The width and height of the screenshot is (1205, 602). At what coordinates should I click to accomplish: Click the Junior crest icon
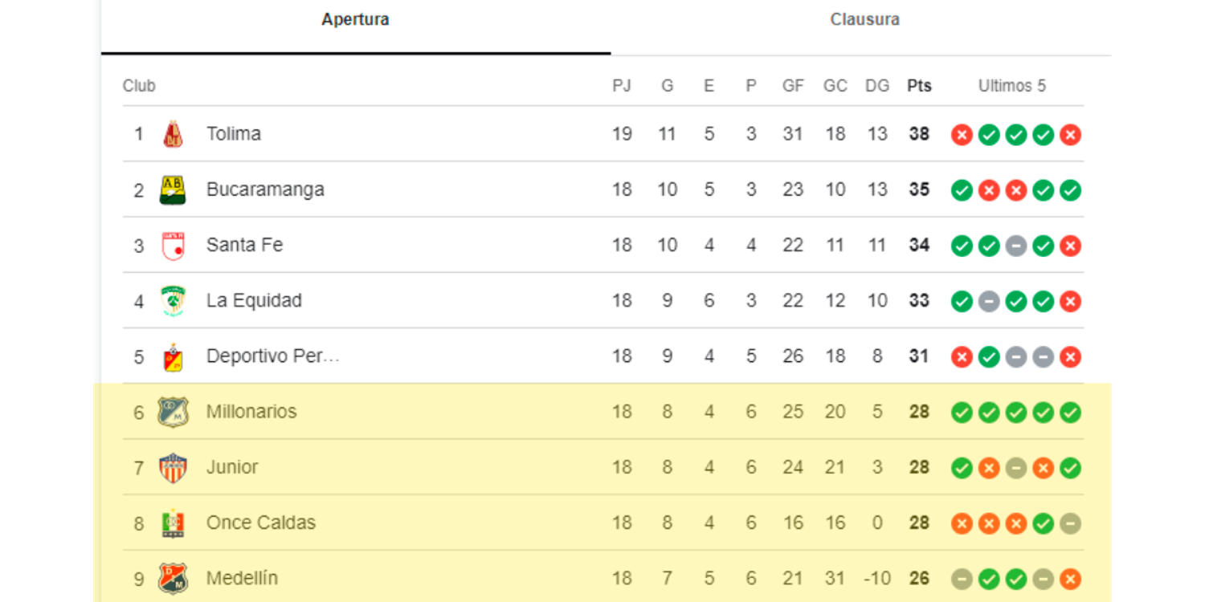tap(173, 468)
